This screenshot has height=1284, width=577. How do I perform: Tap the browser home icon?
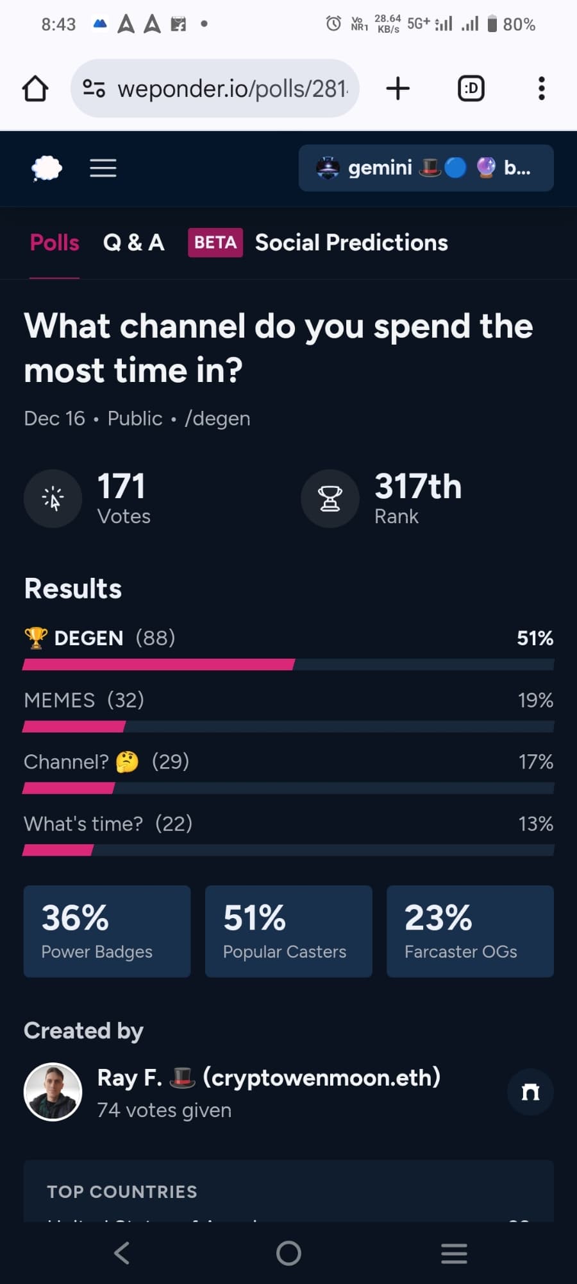35,89
